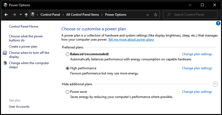Go up one level with Up arrow
222x115 pixels.
26,15
